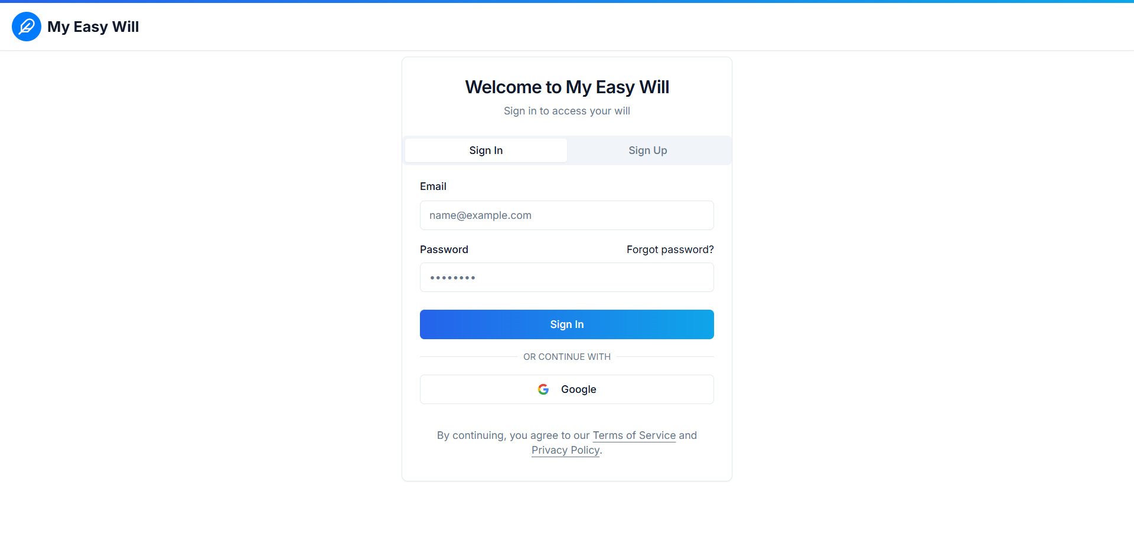Click the Welcome to My Easy Will heading
The image size is (1134, 538).
click(x=567, y=87)
